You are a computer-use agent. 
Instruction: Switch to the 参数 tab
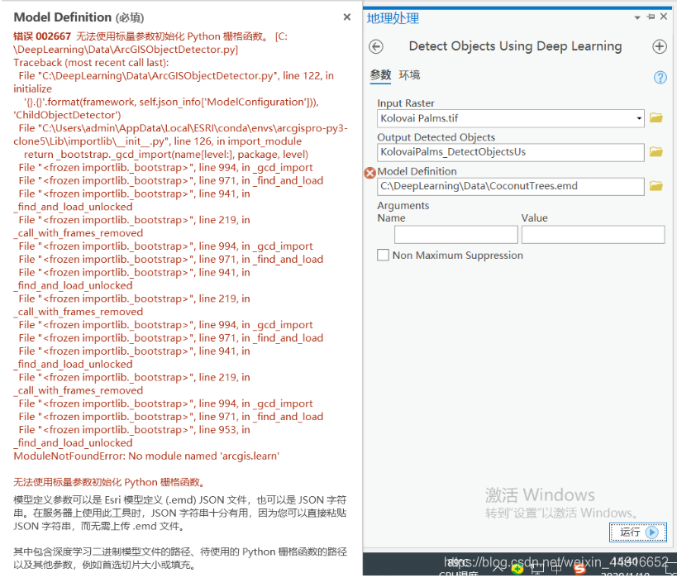click(380, 74)
